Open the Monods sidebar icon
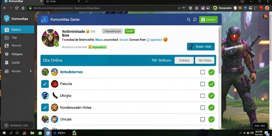Viewport: 272px width, 136px height. [x=7, y=45]
